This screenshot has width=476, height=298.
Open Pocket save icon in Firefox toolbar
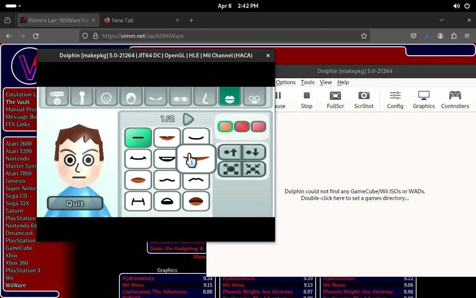tap(414, 36)
